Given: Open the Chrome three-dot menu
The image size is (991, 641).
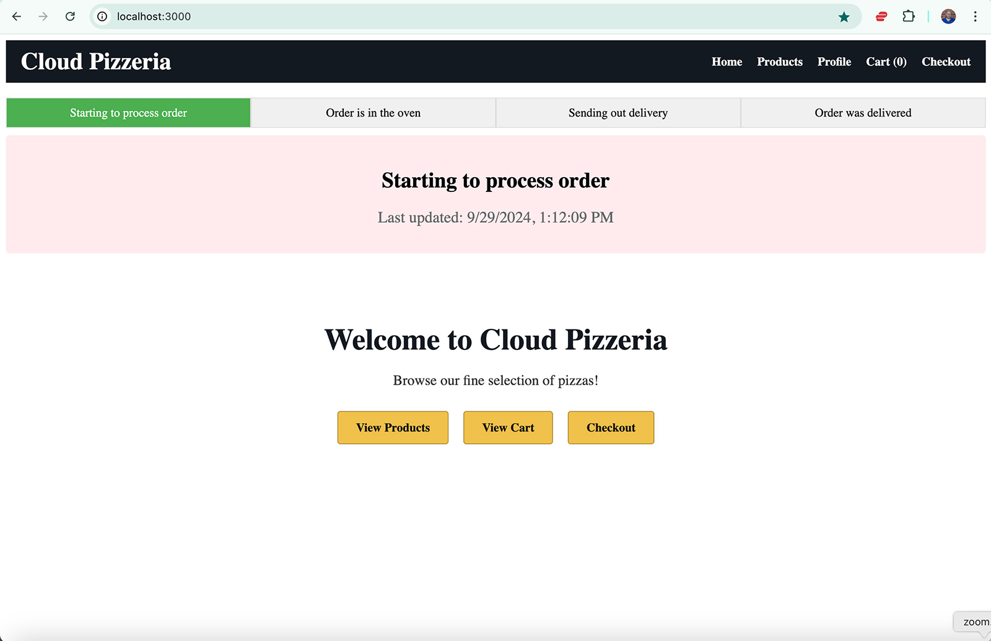Looking at the screenshot, I should [x=975, y=17].
